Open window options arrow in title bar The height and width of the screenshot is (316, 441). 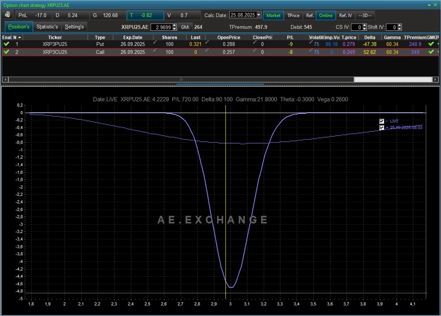click(x=429, y=5)
